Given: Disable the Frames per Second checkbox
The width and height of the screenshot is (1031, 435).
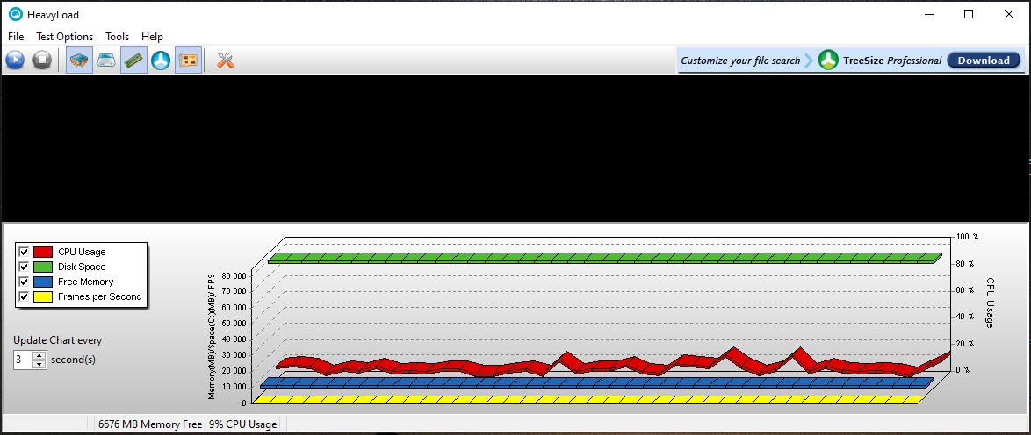Looking at the screenshot, I should (x=24, y=297).
